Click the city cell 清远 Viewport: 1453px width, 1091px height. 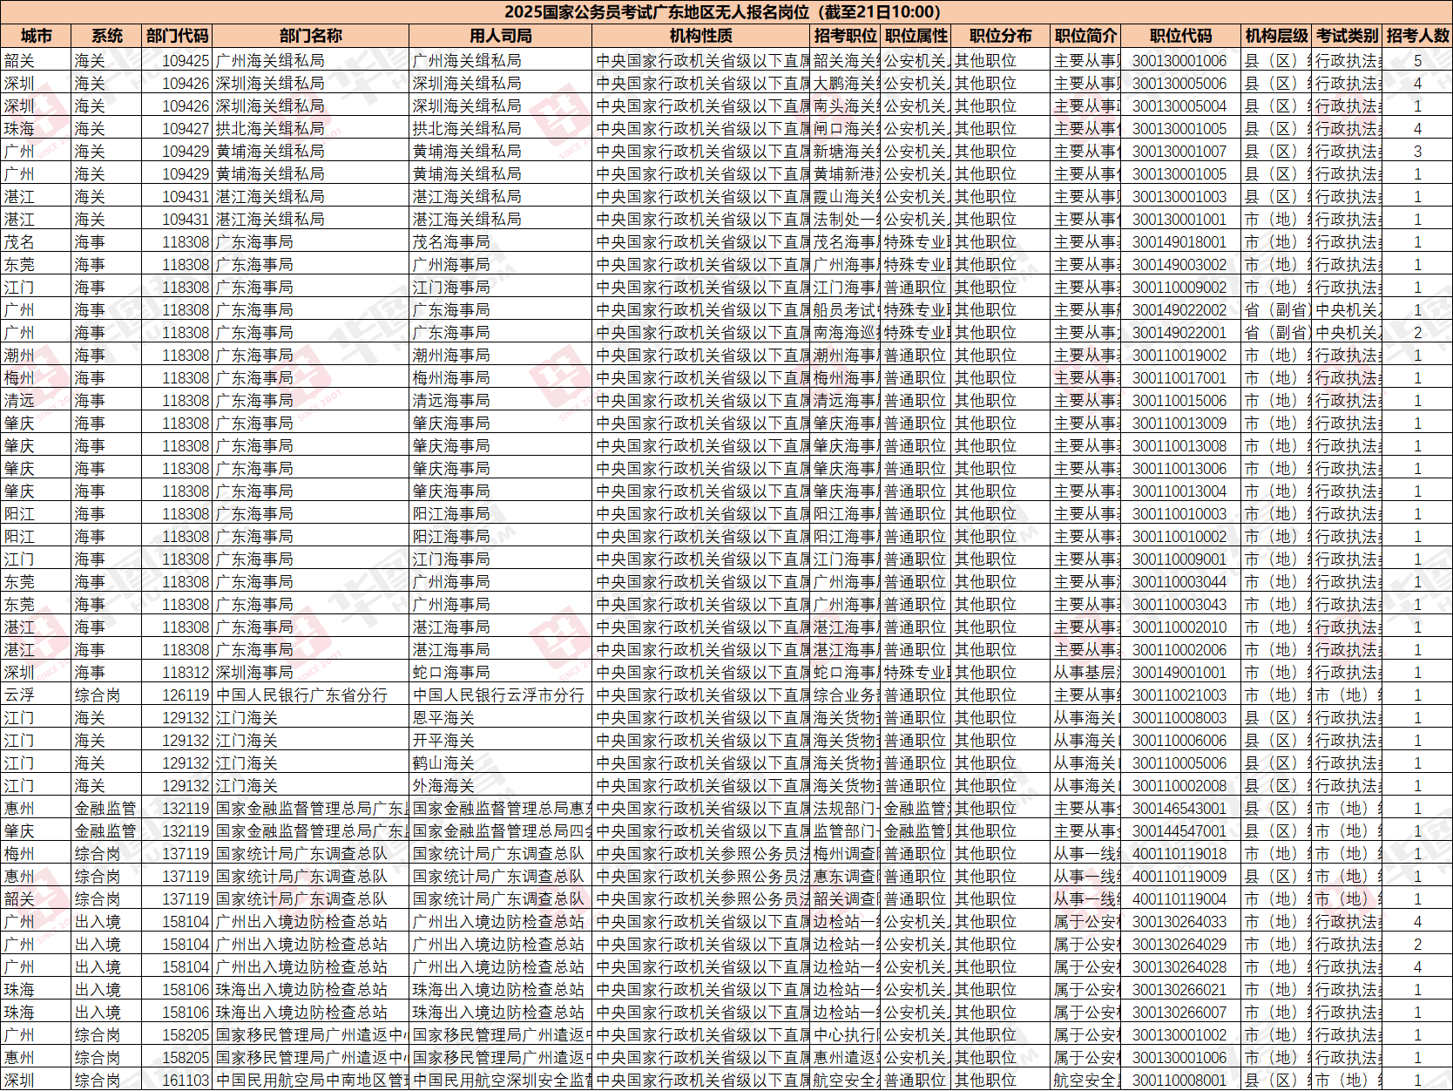36,401
